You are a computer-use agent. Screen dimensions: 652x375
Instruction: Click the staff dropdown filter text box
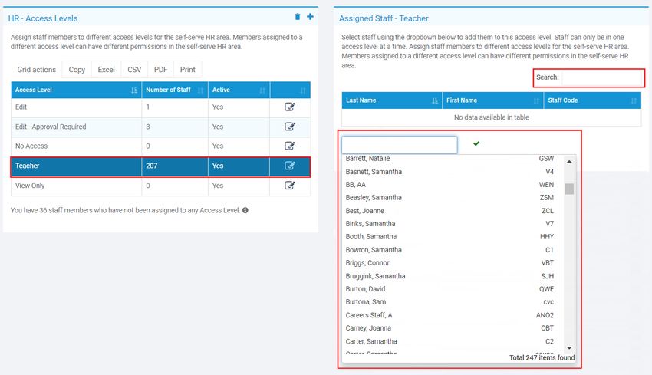400,145
